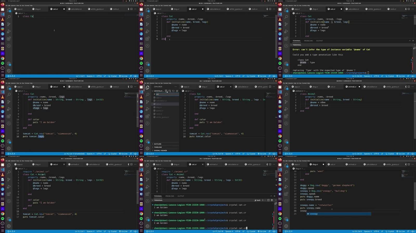Click Refresh Explorer icon beside CRYSTALP folder
The image size is (416, 233).
point(173,91)
